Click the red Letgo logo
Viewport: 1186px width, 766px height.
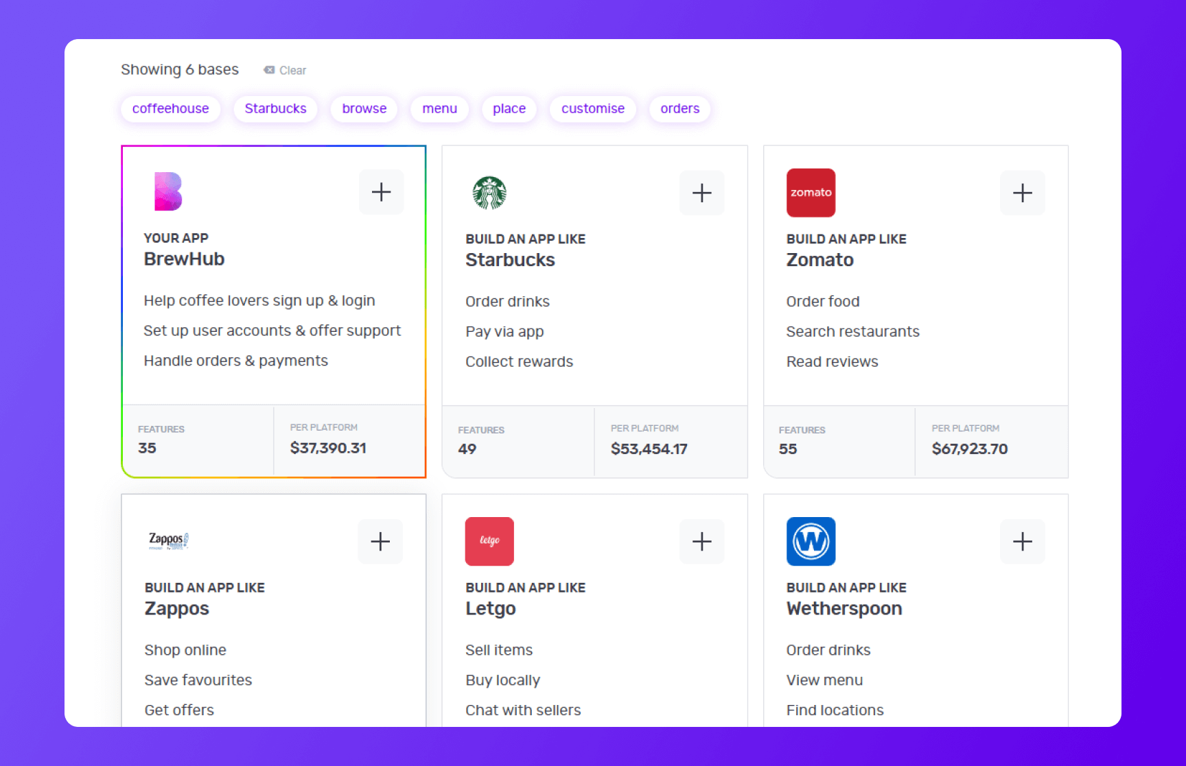pos(489,541)
